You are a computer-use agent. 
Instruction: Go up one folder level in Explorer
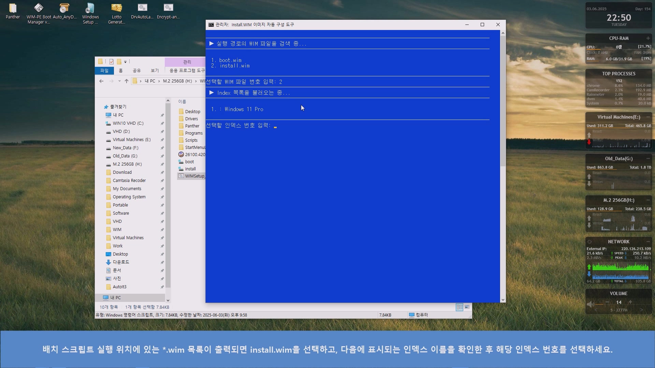[127, 81]
